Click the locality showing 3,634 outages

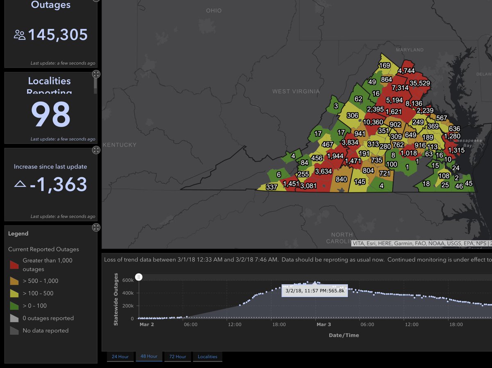pyautogui.click(x=323, y=171)
